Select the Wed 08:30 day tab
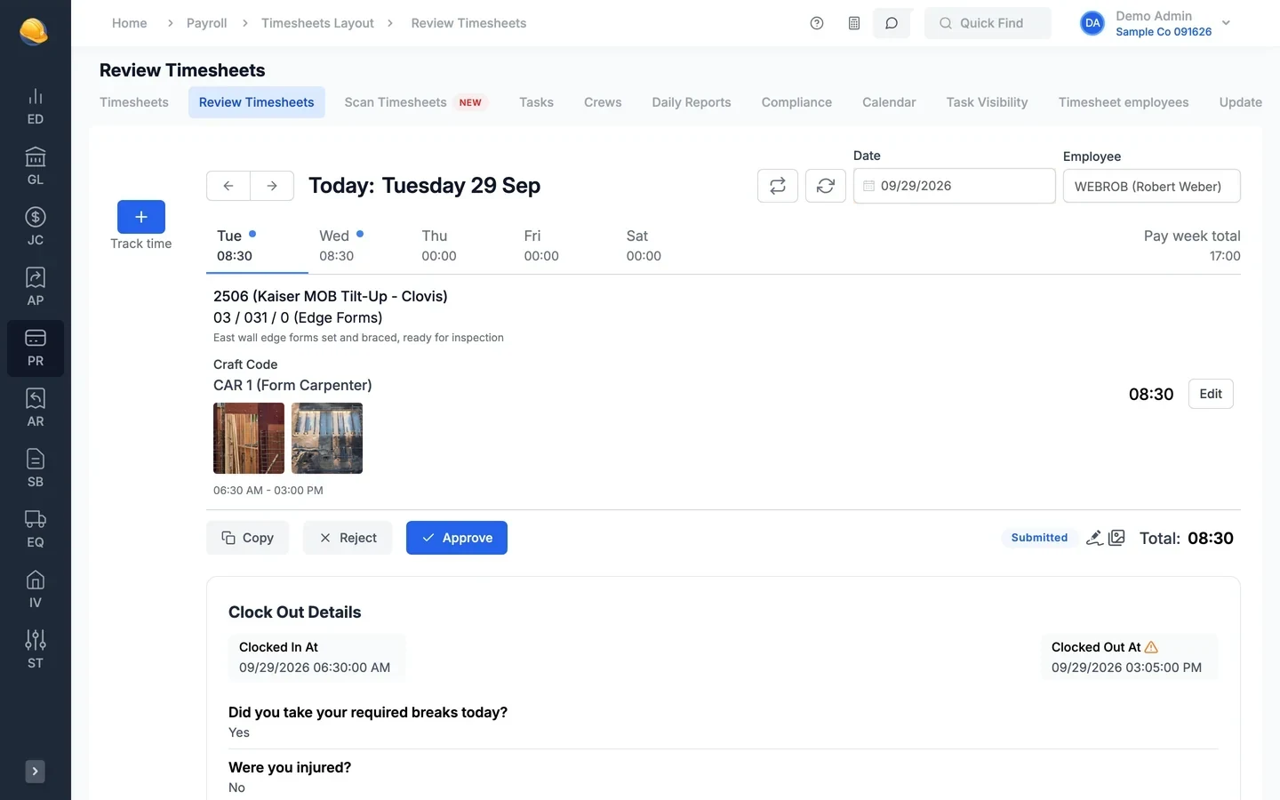The image size is (1280, 800). (x=359, y=246)
